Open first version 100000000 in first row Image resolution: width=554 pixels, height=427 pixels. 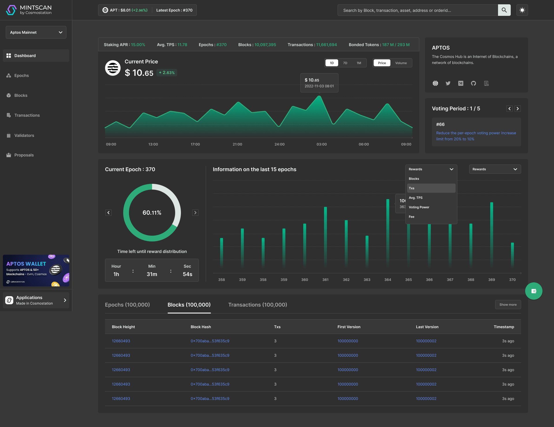pos(348,341)
